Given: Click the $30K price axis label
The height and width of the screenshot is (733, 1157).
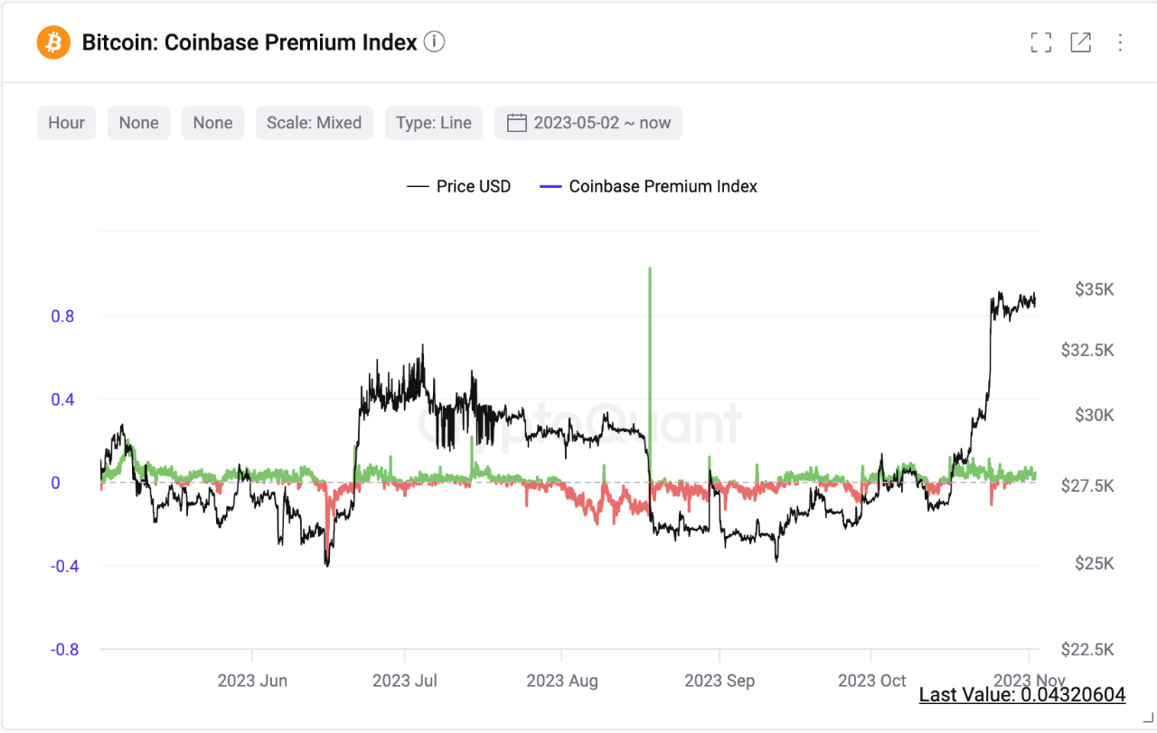Looking at the screenshot, I should point(1095,415).
